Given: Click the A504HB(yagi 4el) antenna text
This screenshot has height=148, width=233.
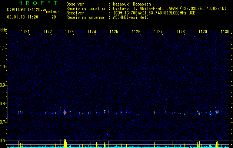Looking at the screenshot, I should (x=131, y=17).
